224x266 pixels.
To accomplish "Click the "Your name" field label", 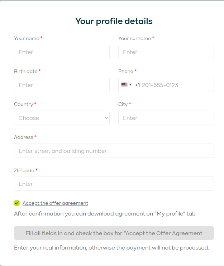I will click(27, 38).
